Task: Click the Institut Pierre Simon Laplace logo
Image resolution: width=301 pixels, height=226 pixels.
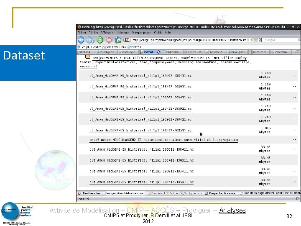Action: point(17,214)
